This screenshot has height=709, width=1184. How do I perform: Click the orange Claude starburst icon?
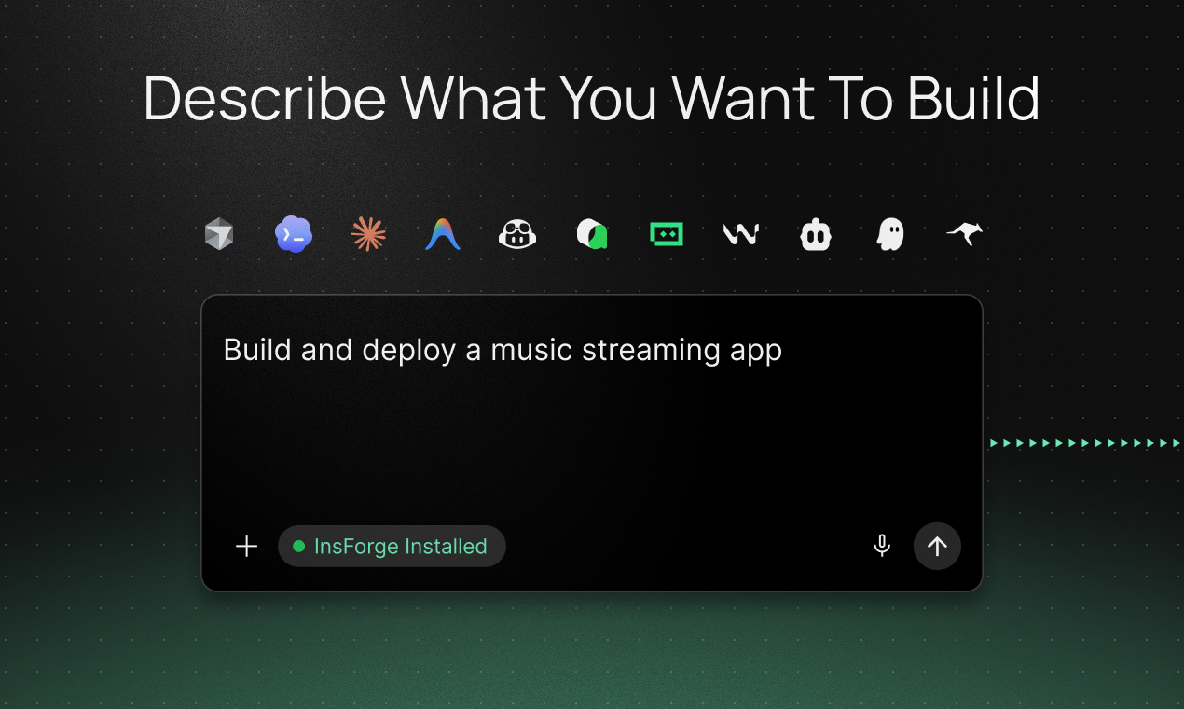(x=368, y=234)
